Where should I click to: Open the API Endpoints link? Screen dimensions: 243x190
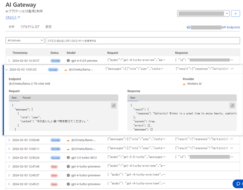click(x=230, y=27)
